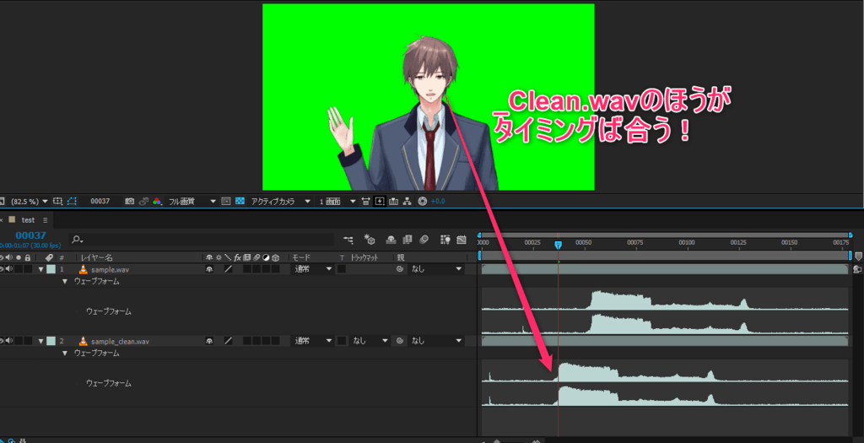Mute audio of sample.wav layer

[8, 269]
